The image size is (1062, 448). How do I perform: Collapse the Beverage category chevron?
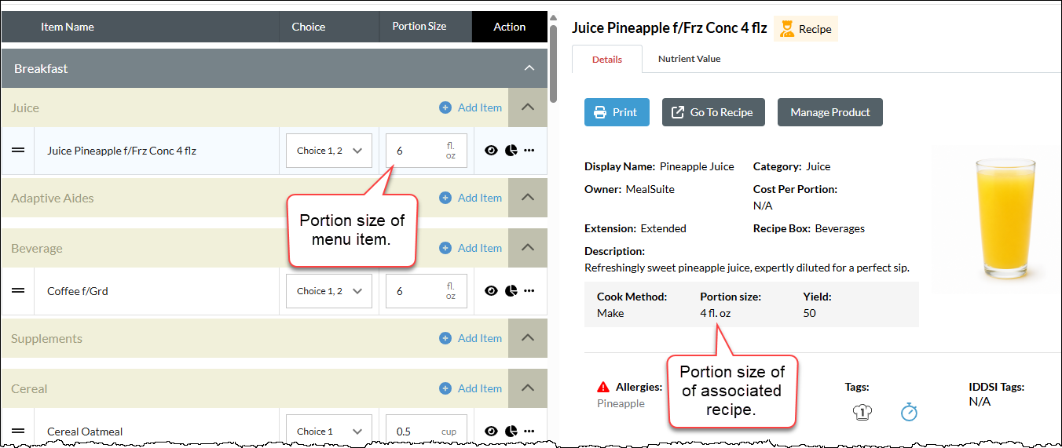(528, 248)
